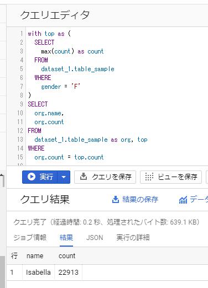Open the JSON tab
The width and height of the screenshot is (208, 288).
point(95,237)
